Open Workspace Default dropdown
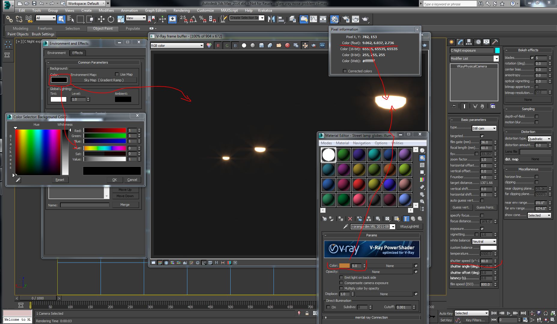This screenshot has height=324, width=557. click(86, 4)
